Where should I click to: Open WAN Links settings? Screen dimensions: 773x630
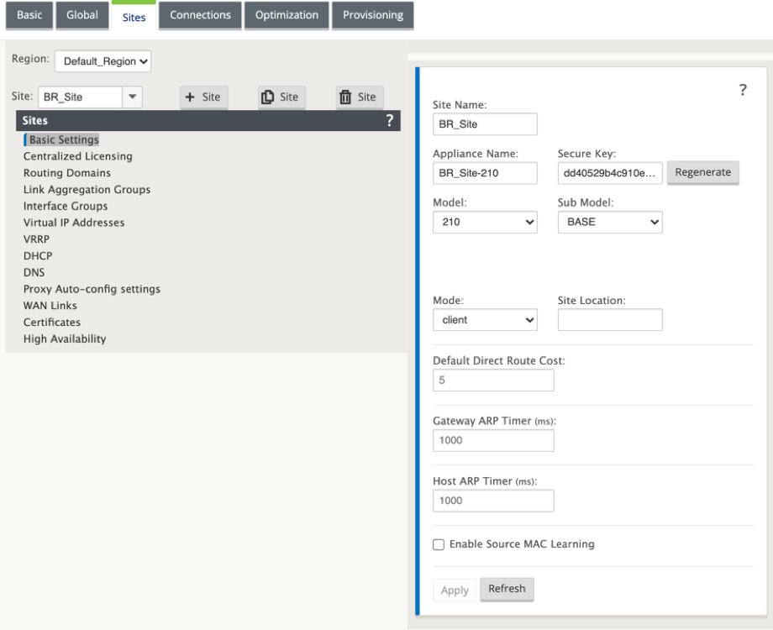[x=50, y=306]
